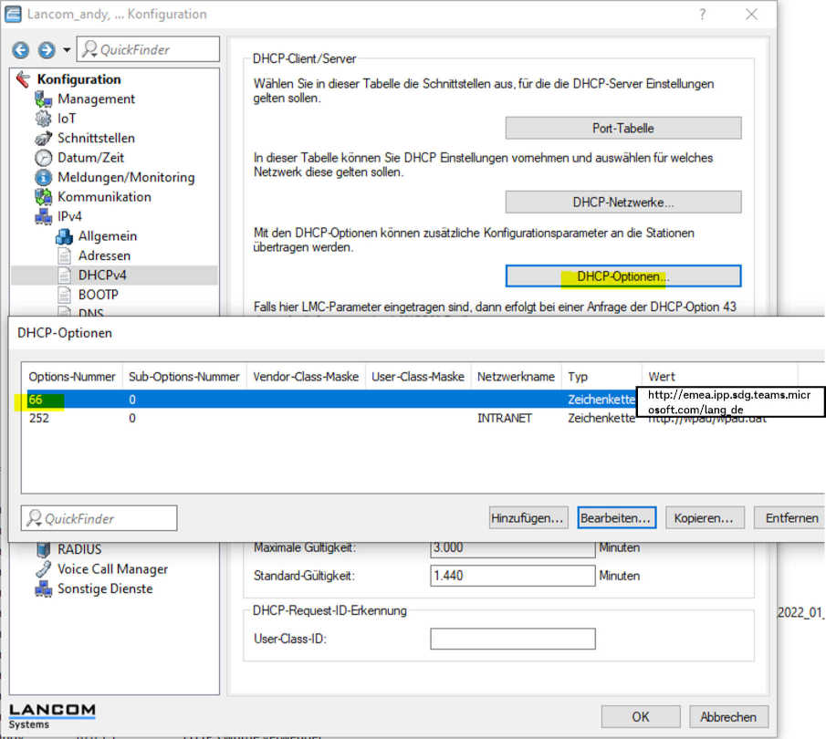This screenshot has width=826, height=739.
Task: Open the DHCP-Netzwerke table
Action: [x=622, y=202]
